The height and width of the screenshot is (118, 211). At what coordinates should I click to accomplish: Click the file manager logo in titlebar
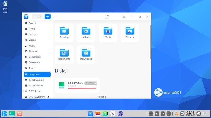tap(26, 17)
